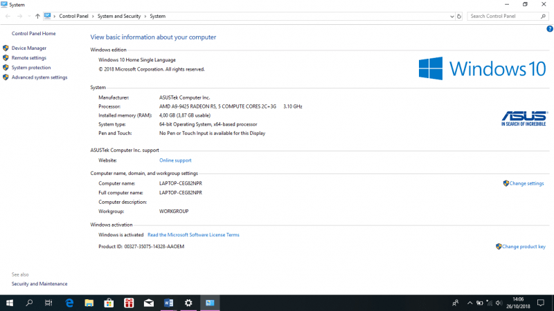Click the computer icon in address bar
This screenshot has height=311, width=554.
click(47, 16)
